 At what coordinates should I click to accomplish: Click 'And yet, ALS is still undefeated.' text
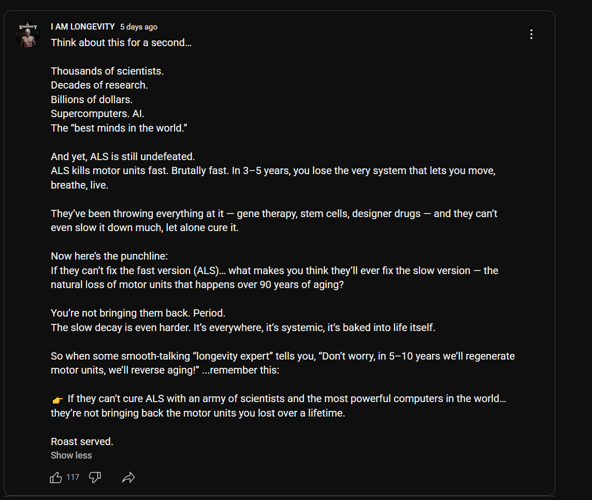123,156
